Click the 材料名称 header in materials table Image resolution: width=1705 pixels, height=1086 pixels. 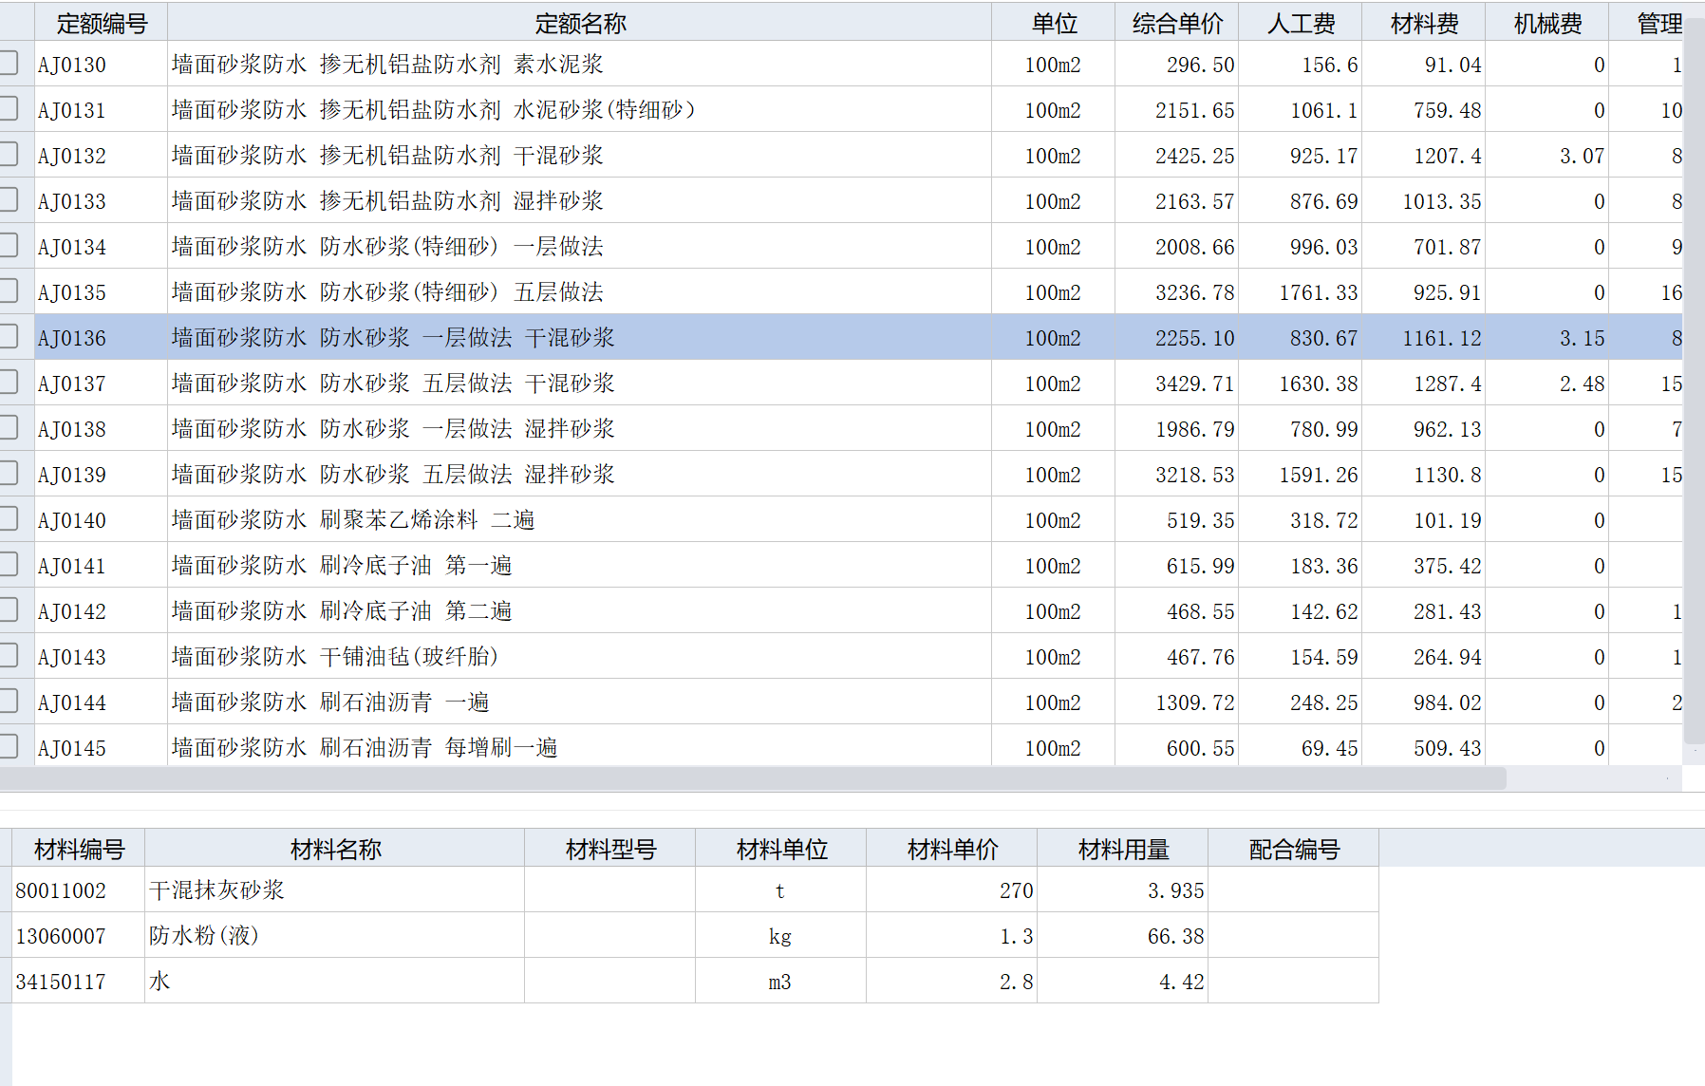335,849
